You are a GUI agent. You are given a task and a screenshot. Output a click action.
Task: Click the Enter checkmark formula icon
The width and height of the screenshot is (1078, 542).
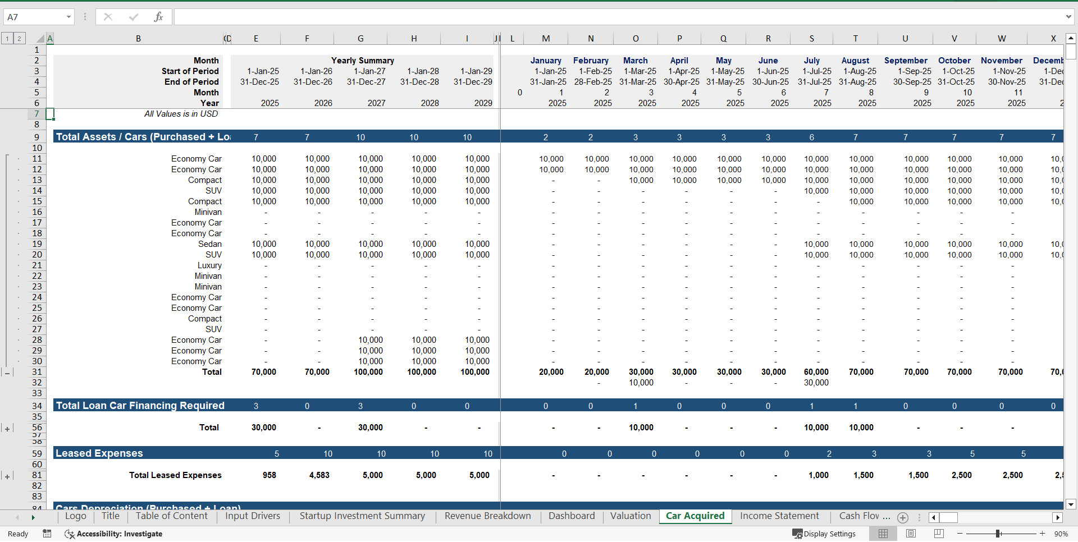pyautogui.click(x=134, y=17)
